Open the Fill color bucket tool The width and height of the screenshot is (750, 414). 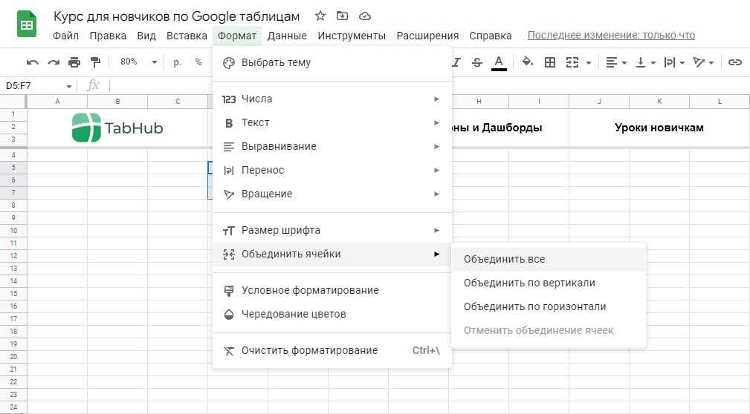coord(528,62)
